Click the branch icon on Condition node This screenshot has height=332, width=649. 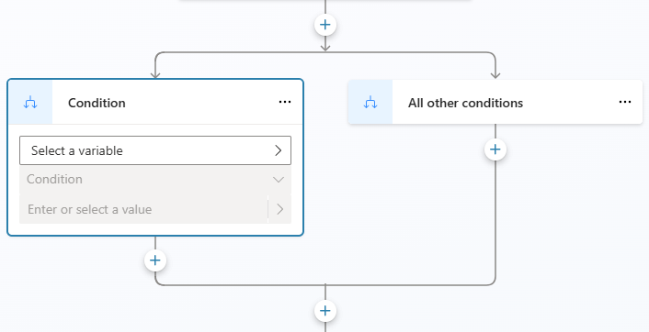30,103
